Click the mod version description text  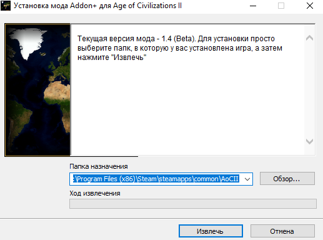[x=180, y=48]
